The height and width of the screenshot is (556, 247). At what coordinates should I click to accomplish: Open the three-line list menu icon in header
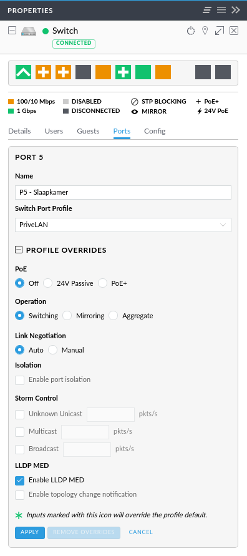[221, 10]
